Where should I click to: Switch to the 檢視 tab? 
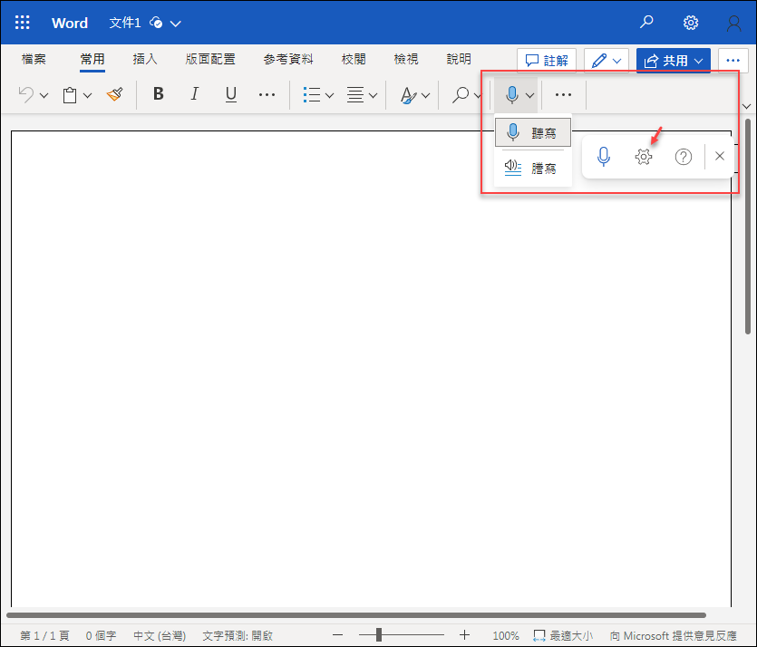[x=406, y=59]
